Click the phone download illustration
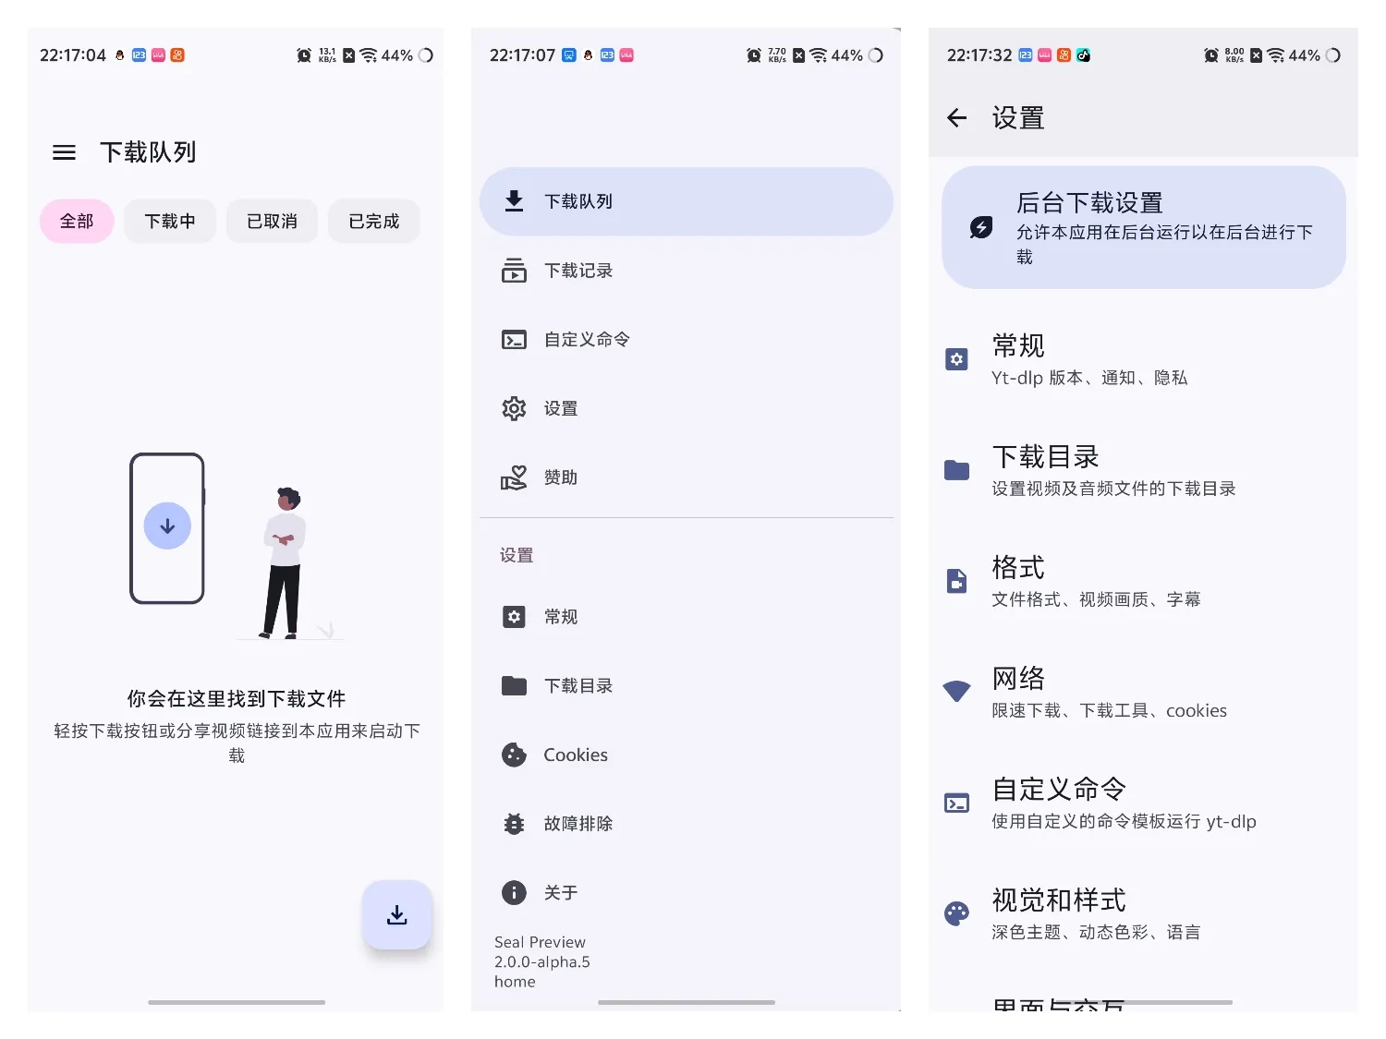 tap(167, 528)
